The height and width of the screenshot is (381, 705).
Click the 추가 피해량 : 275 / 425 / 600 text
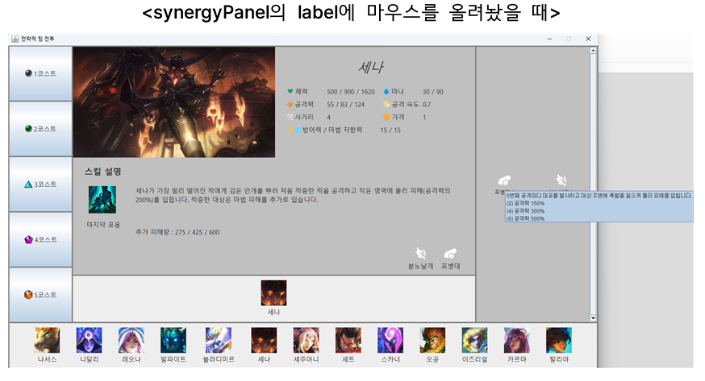pyautogui.click(x=177, y=232)
